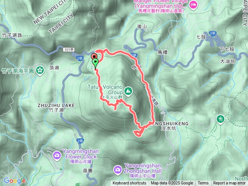The height and width of the screenshot is (186, 248).
Task: Select Yangmingshan Flower Clock camera pin
Action: [x=57, y=156]
